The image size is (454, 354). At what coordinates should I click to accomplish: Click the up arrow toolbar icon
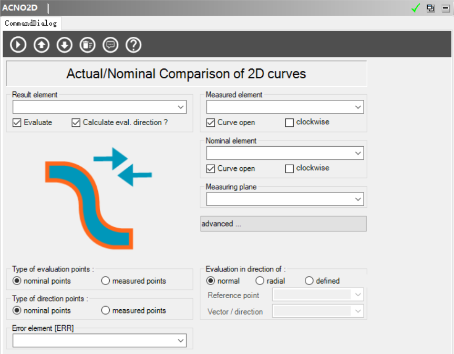click(41, 45)
